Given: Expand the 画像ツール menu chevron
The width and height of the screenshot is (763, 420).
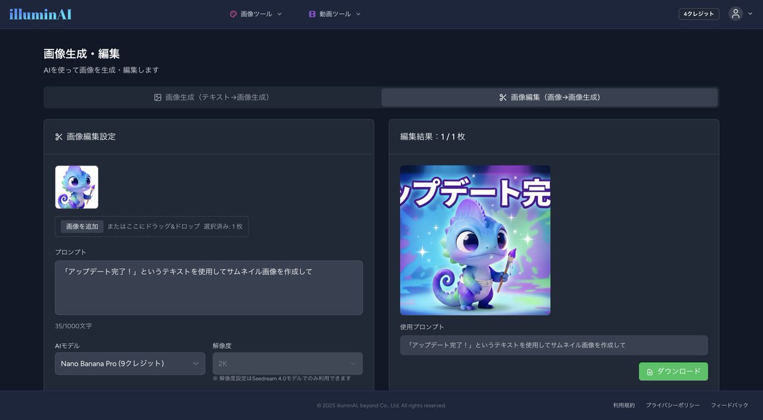Looking at the screenshot, I should [x=280, y=14].
